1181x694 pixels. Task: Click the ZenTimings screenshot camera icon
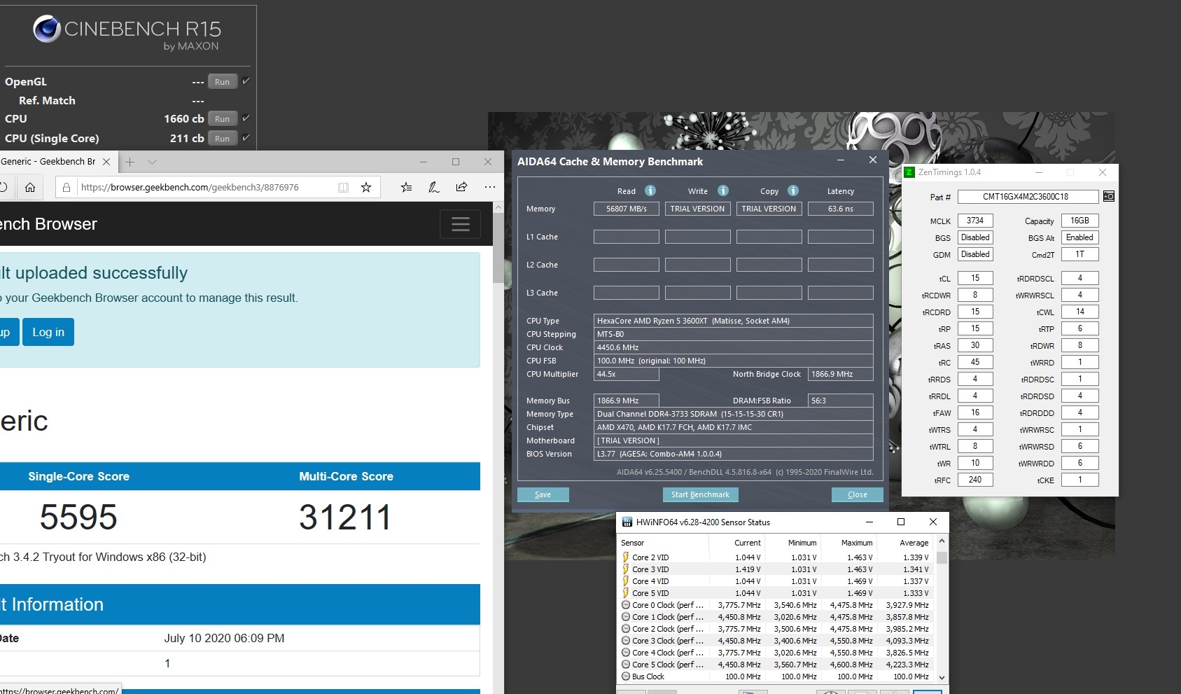coord(1109,197)
